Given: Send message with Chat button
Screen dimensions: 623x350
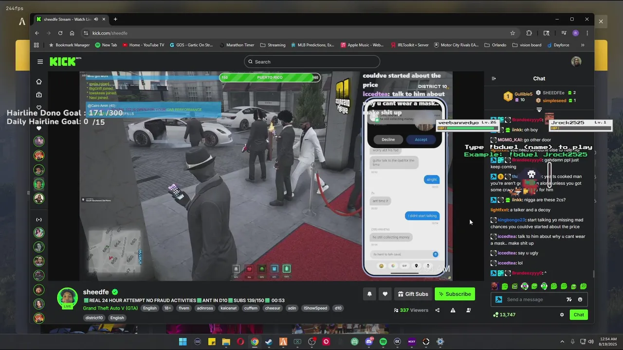Looking at the screenshot, I should (x=579, y=315).
